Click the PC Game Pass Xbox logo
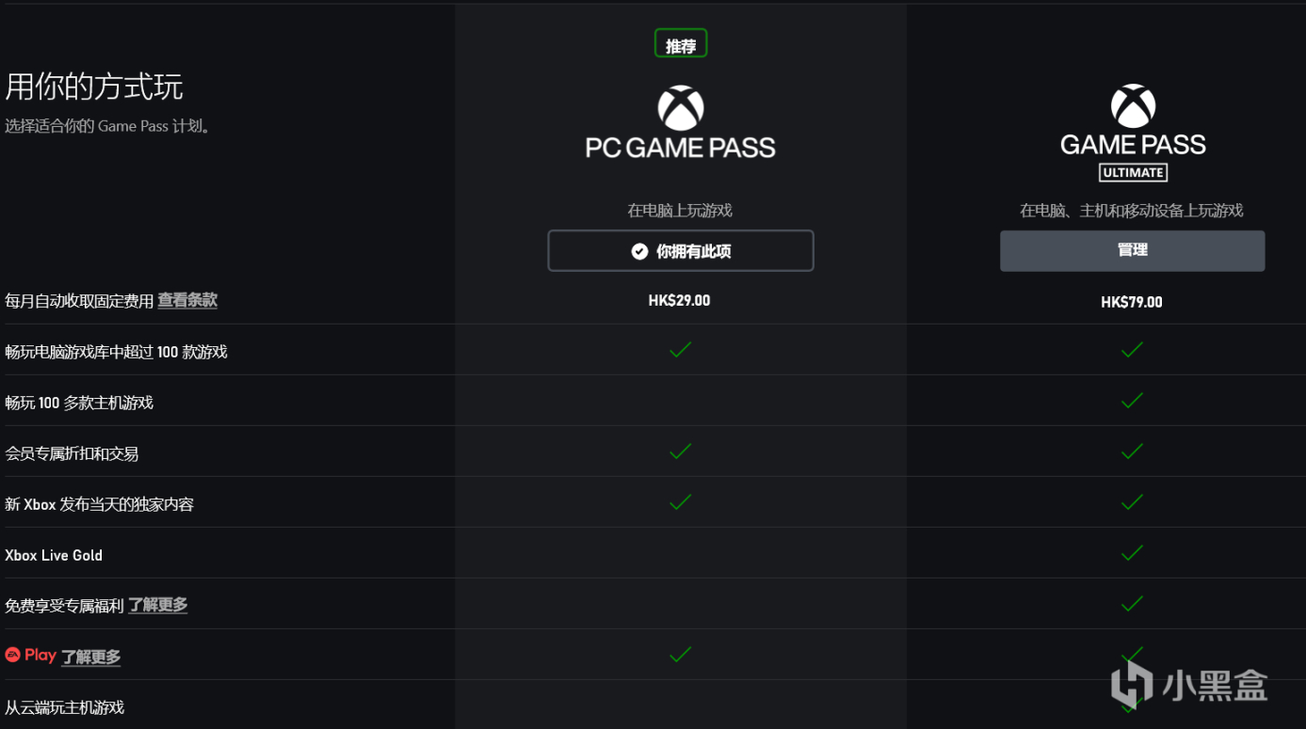The width and height of the screenshot is (1306, 729). 680,108
